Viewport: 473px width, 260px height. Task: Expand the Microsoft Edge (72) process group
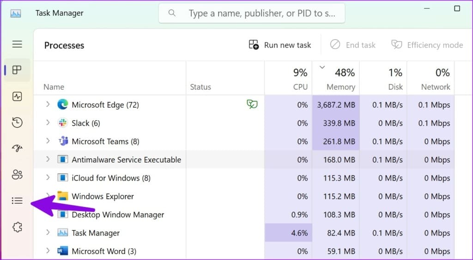[x=48, y=104]
